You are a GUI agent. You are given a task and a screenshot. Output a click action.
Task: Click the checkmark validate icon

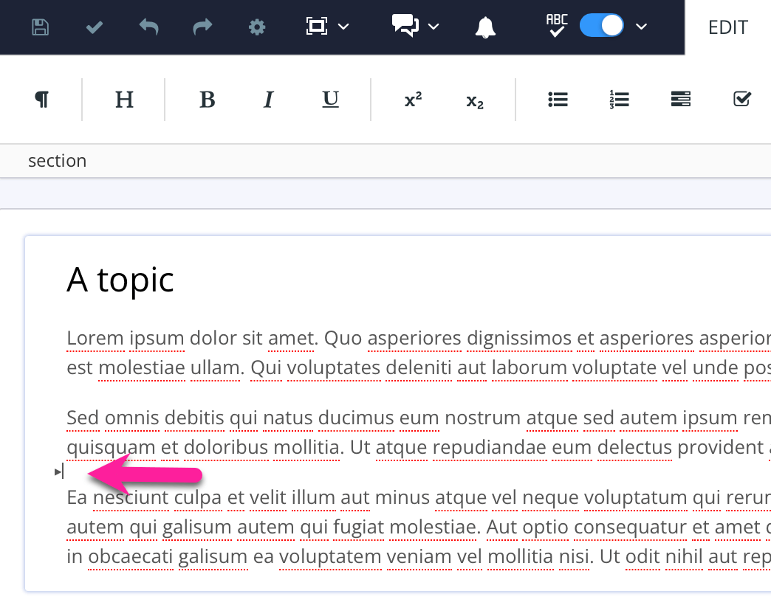[x=95, y=27]
